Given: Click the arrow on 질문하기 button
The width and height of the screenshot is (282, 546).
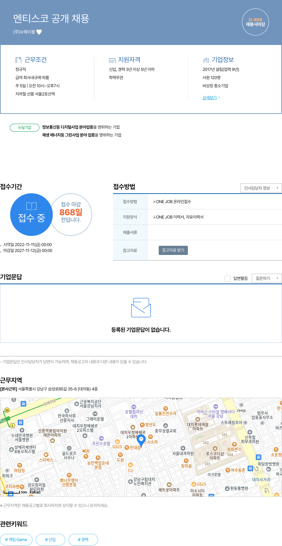Looking at the screenshot, I should tap(277, 278).
